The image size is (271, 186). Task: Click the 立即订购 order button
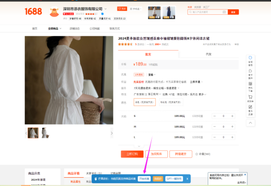132,154
